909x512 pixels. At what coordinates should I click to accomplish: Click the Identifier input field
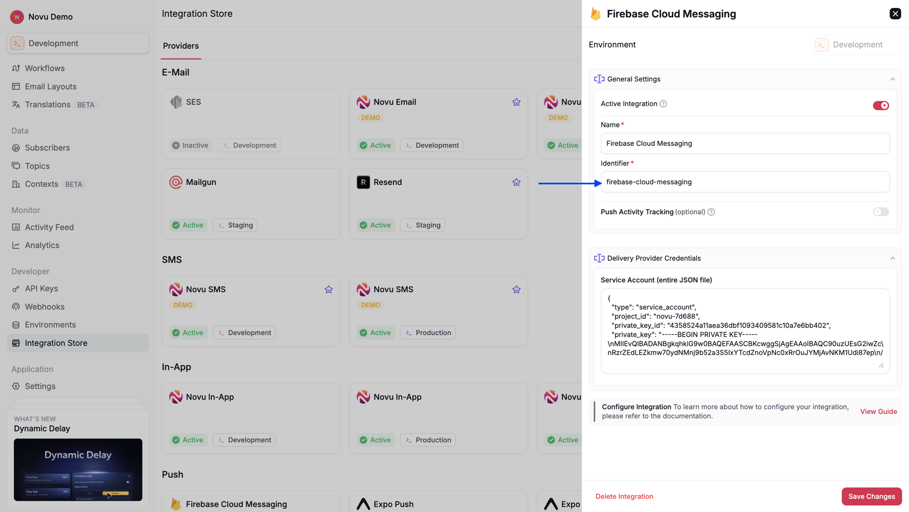[x=745, y=182]
